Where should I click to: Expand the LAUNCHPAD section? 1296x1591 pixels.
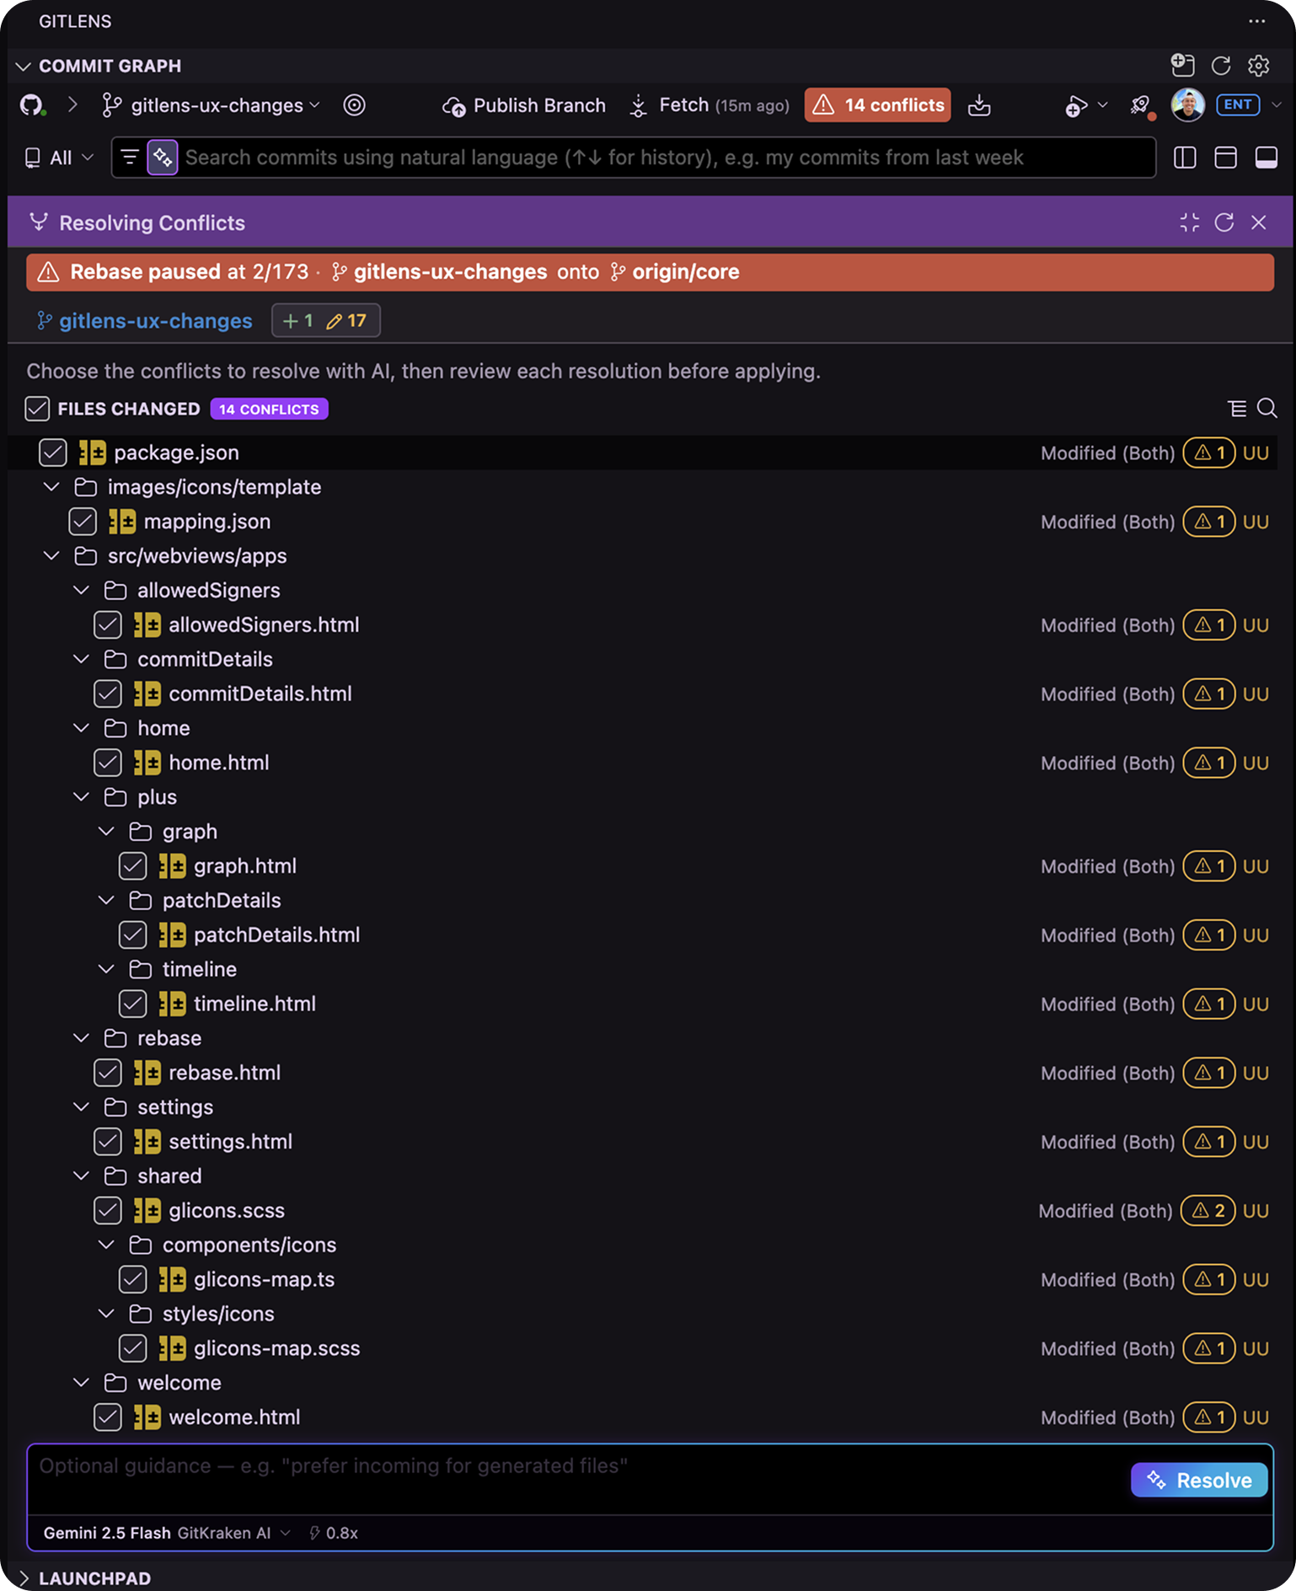83,1578
